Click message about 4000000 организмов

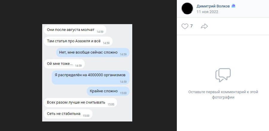tap(91, 77)
